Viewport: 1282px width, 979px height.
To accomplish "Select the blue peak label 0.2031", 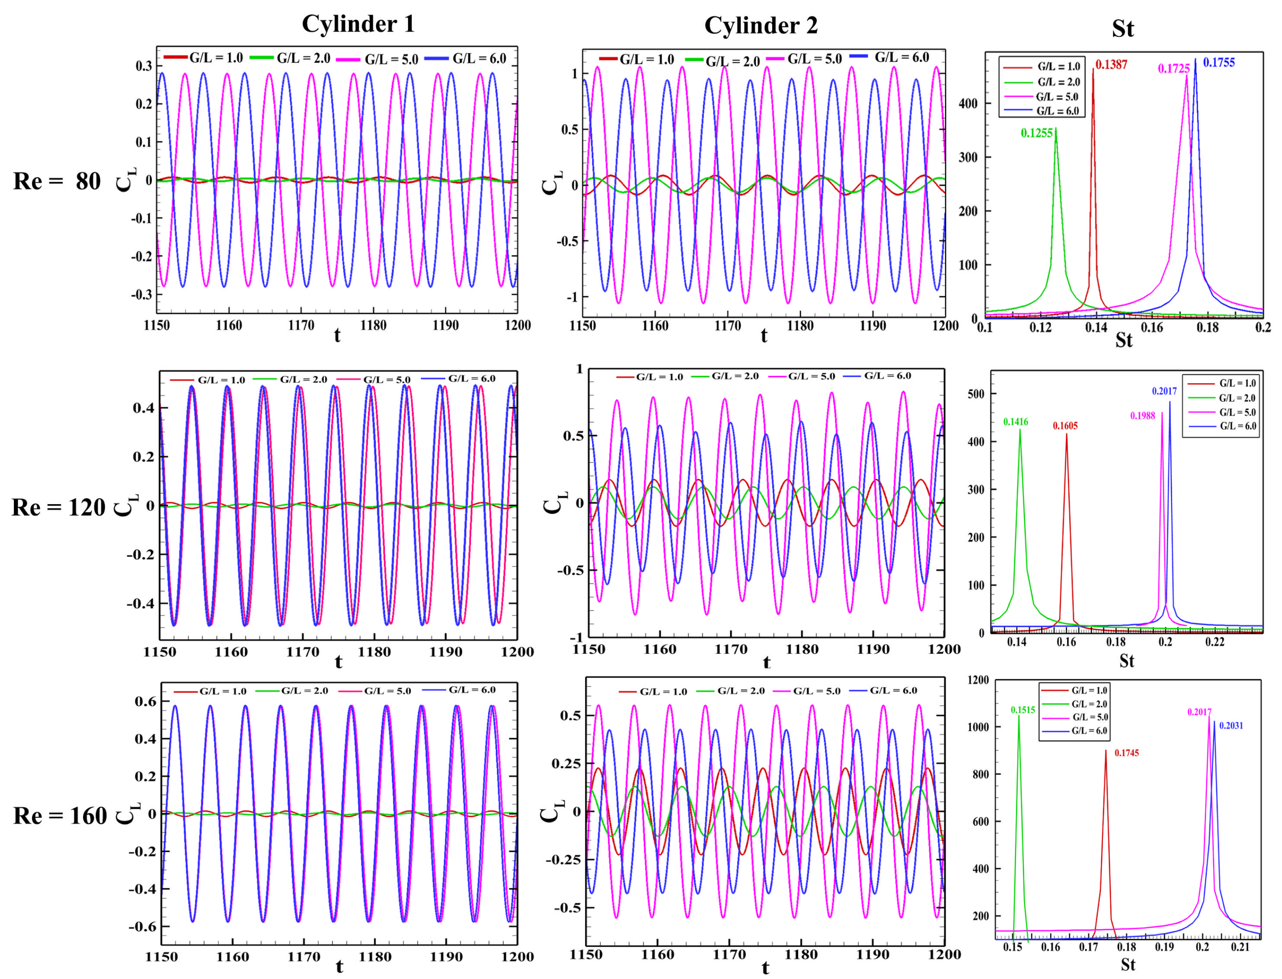I will 1231,726.
